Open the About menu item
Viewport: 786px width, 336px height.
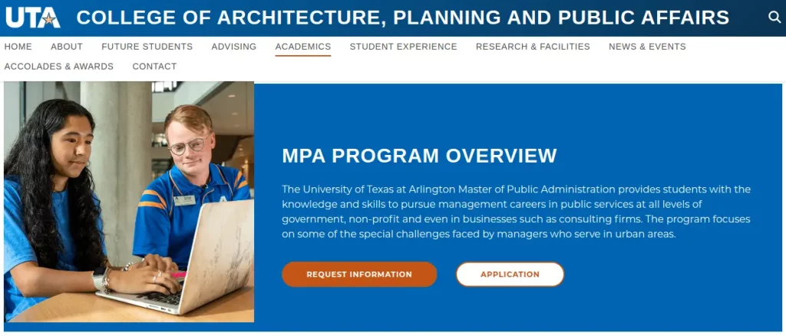click(x=67, y=47)
